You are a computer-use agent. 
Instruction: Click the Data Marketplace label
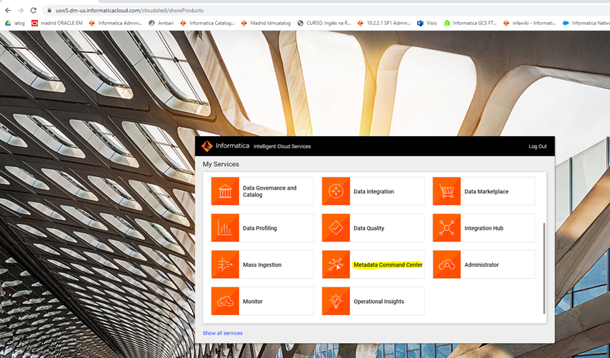click(x=486, y=191)
